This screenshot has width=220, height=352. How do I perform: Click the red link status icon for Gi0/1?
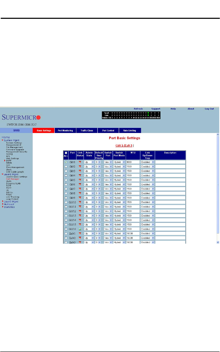click(80, 162)
